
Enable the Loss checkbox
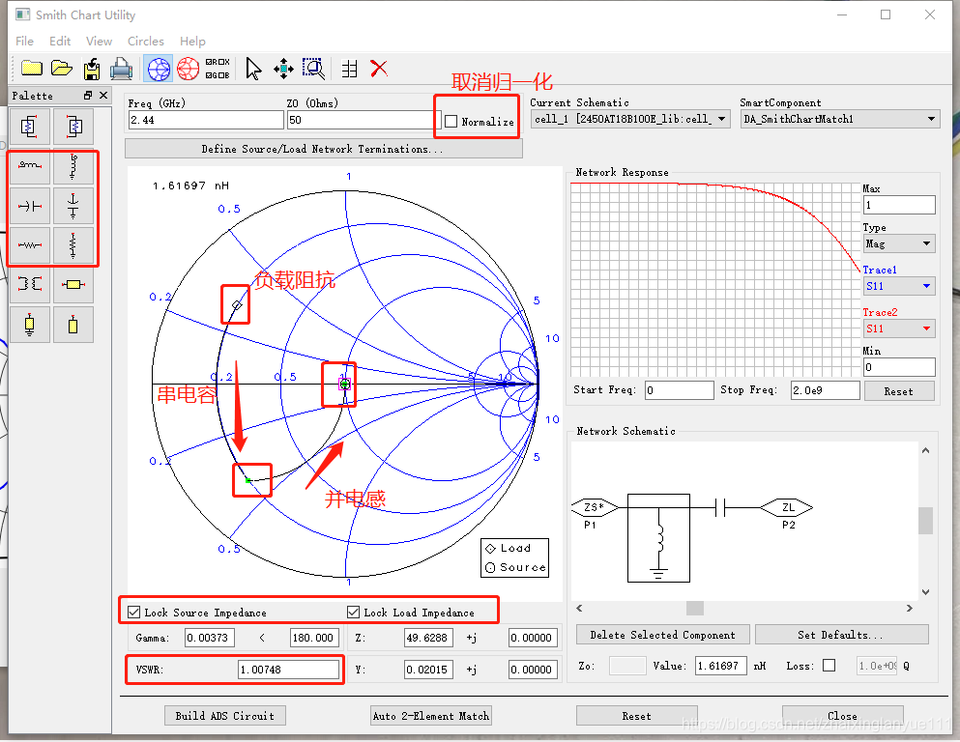pyautogui.click(x=829, y=666)
